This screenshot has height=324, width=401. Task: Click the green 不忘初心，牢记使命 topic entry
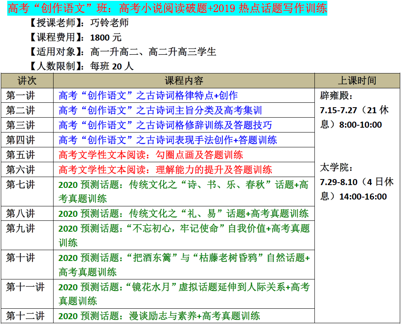pos(184,235)
